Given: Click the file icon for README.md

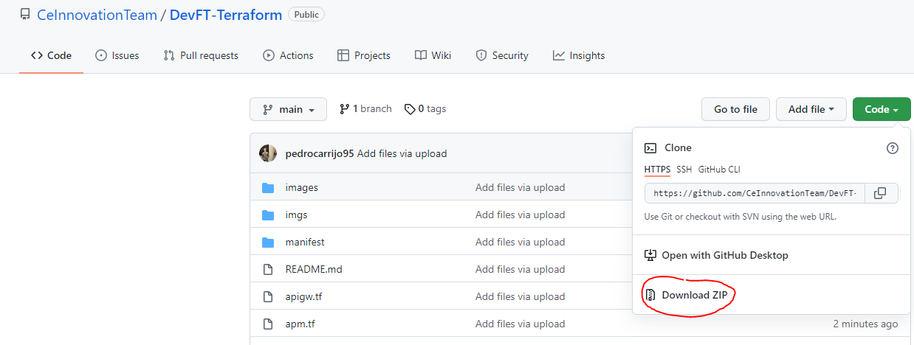Looking at the screenshot, I should pyautogui.click(x=268, y=270).
